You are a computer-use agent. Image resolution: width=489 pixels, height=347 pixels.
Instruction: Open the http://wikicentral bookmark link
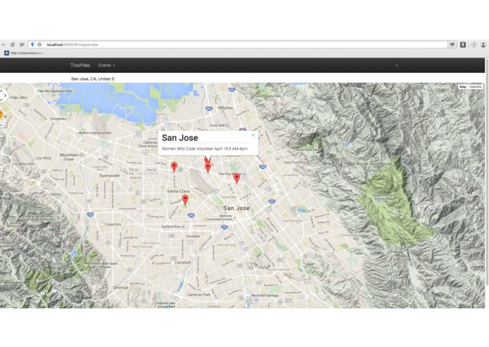point(26,53)
